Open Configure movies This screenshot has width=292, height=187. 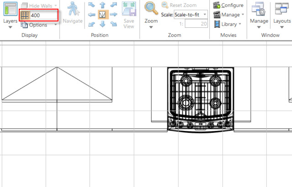coord(228,5)
